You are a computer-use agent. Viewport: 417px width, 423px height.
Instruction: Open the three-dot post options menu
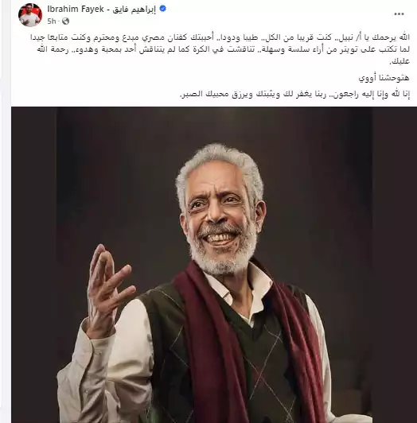pos(399,14)
